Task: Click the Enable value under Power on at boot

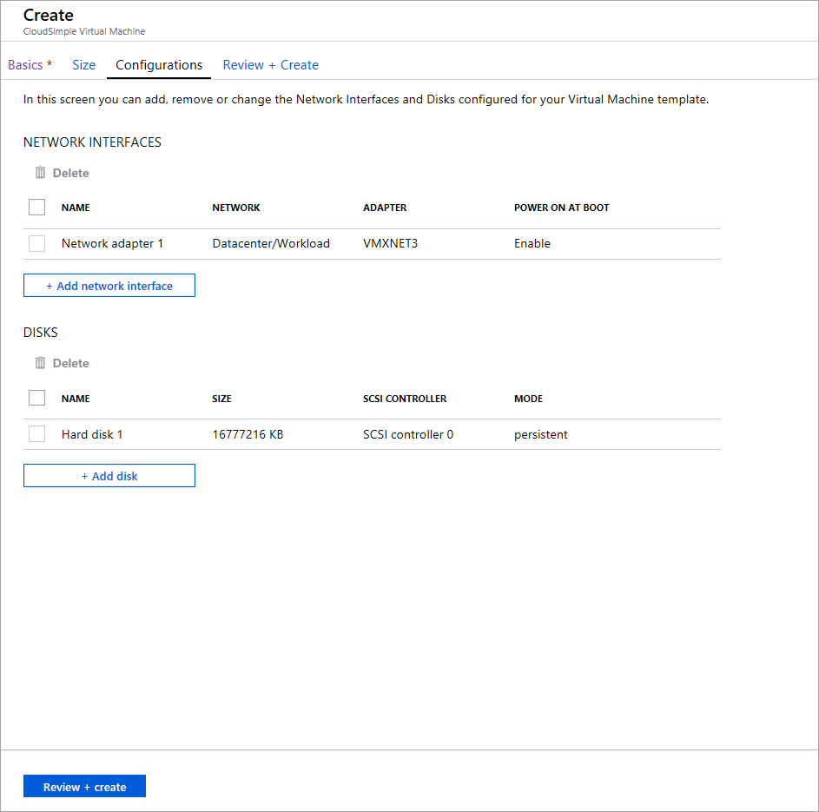Action: (532, 243)
